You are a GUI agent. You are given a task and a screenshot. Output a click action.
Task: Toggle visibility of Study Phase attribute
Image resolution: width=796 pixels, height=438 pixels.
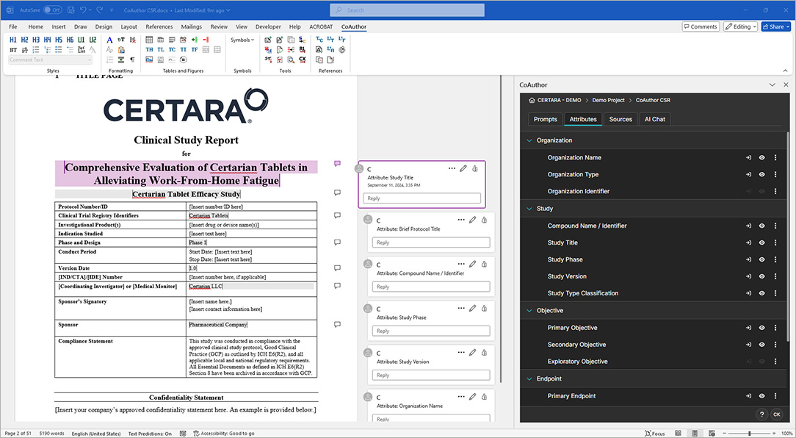[x=762, y=259]
